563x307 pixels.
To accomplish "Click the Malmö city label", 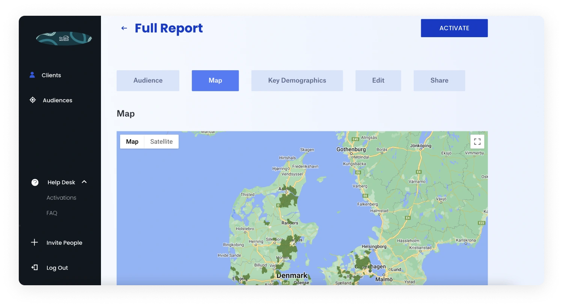I will 384,280.
